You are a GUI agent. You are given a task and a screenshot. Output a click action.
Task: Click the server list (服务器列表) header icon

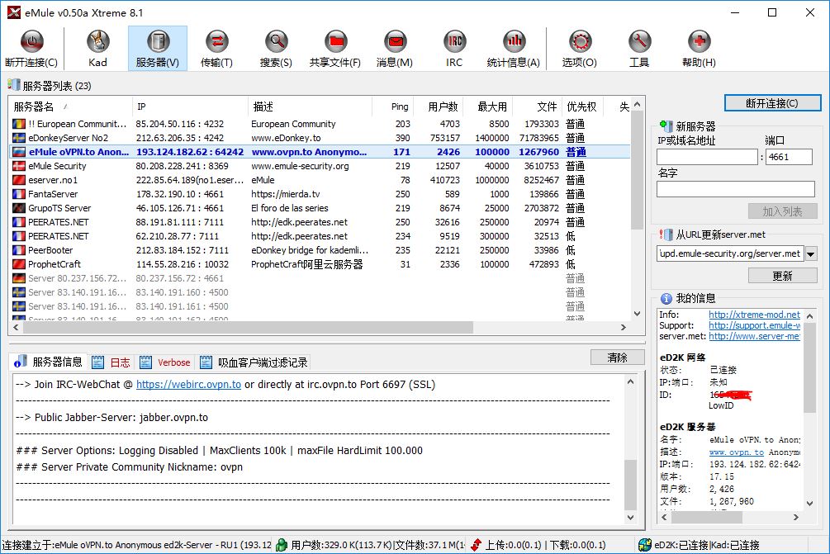[x=14, y=85]
